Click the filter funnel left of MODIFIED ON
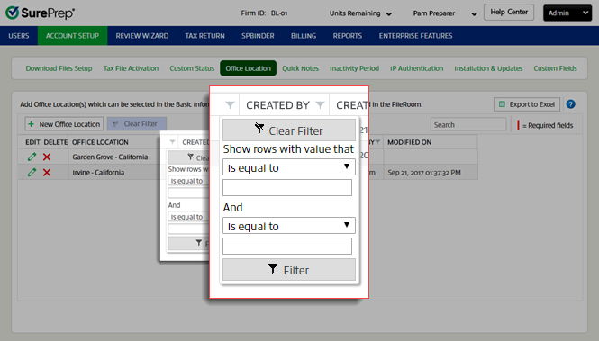Viewport: 599px width, 341px height. pos(377,142)
